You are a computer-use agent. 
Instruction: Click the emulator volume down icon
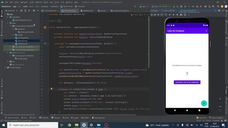pos(158,15)
